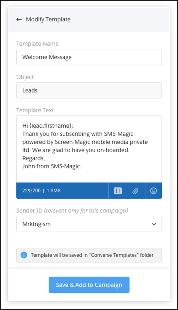
Task: Click the 229/700 character counter
Action: click(x=32, y=191)
